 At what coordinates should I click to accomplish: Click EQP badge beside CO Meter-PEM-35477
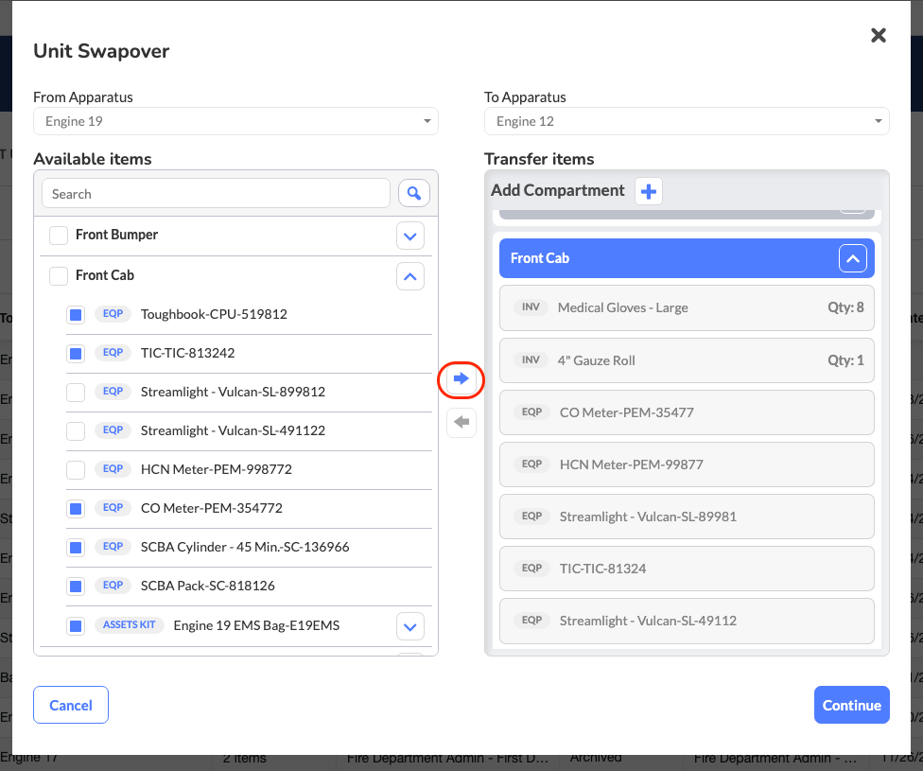click(531, 412)
